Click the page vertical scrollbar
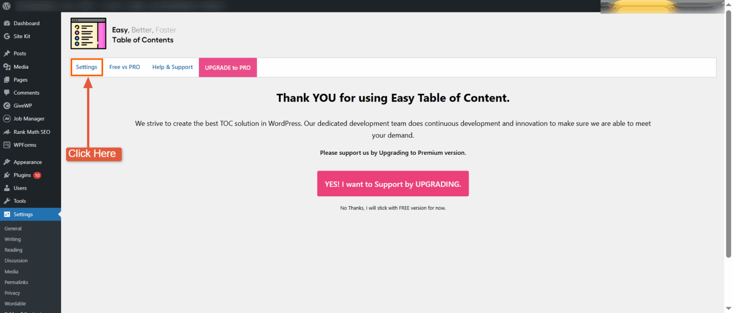Image resolution: width=733 pixels, height=313 pixels. point(728,133)
